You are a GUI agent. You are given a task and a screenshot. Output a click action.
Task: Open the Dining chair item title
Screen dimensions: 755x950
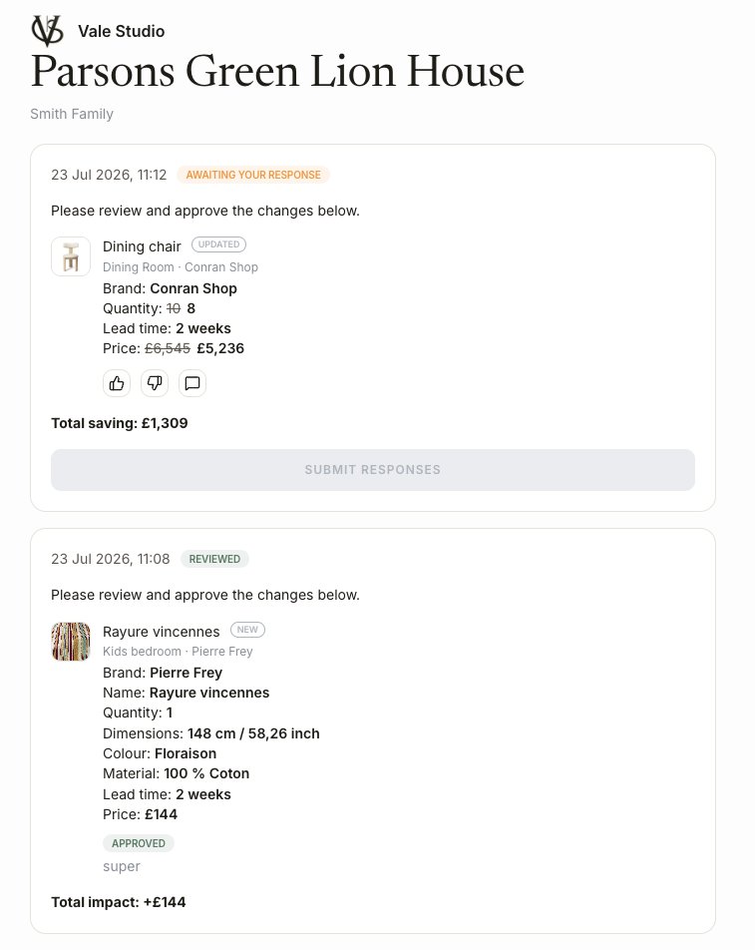coord(142,246)
